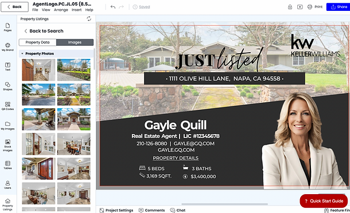Open My Brand panel
This screenshot has height=213, width=350.
point(7,47)
